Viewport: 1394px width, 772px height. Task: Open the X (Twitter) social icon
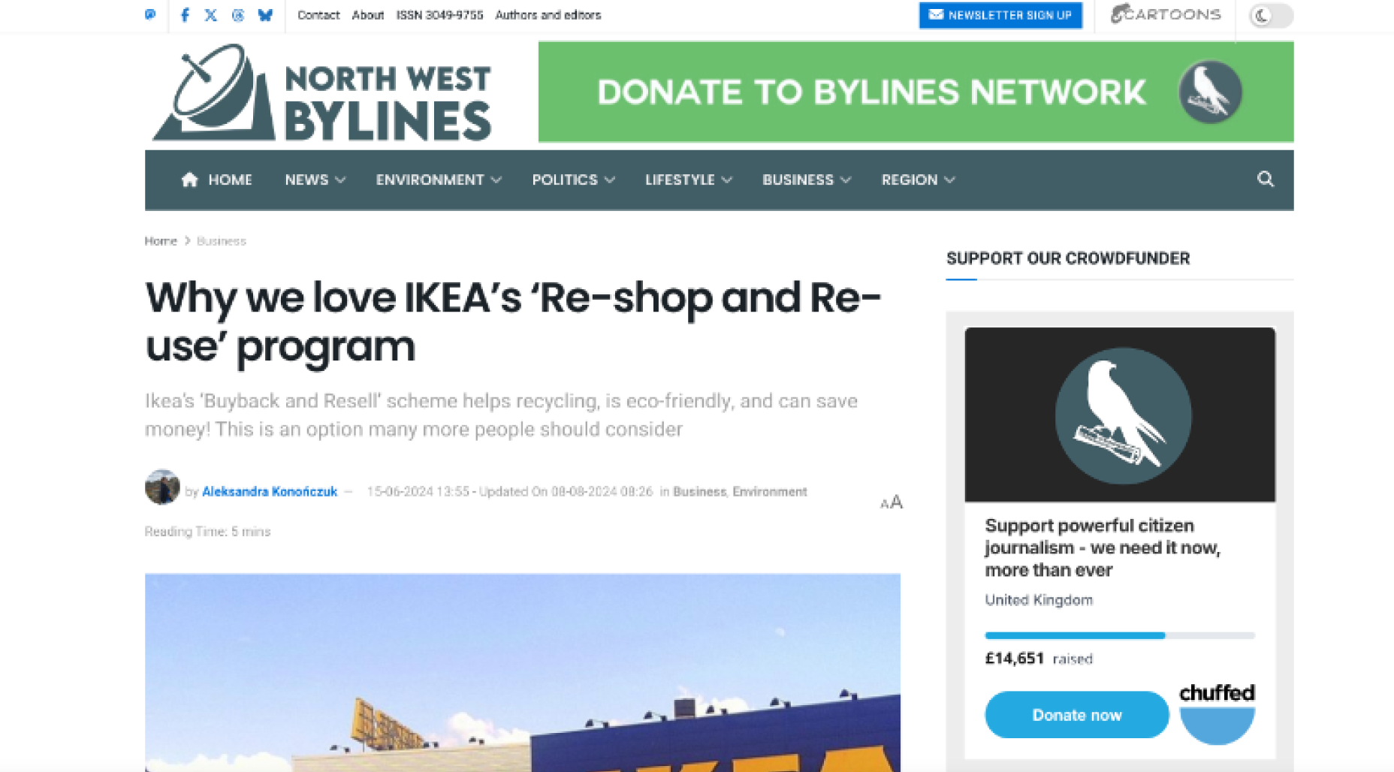[x=211, y=15]
